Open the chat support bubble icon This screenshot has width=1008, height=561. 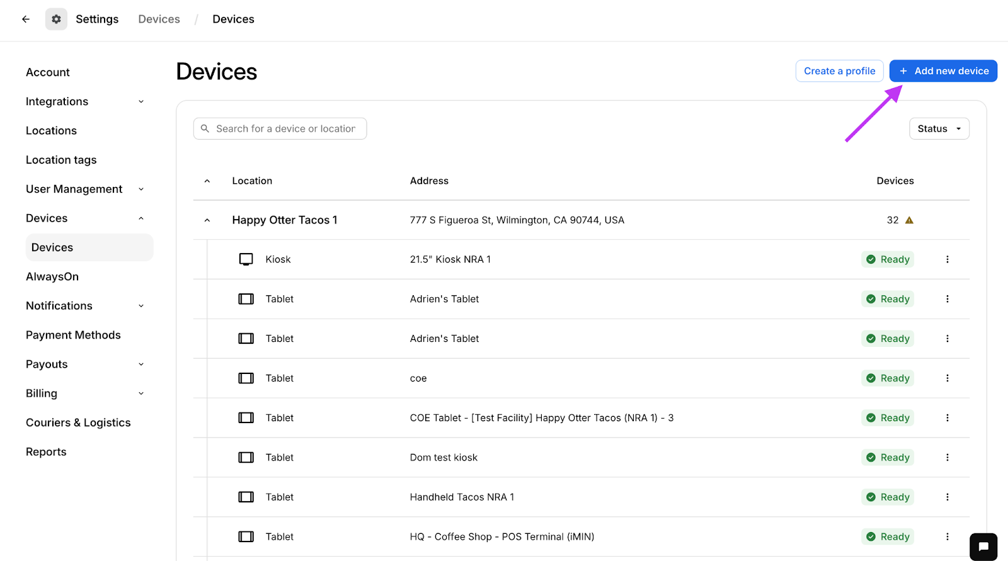(x=983, y=547)
